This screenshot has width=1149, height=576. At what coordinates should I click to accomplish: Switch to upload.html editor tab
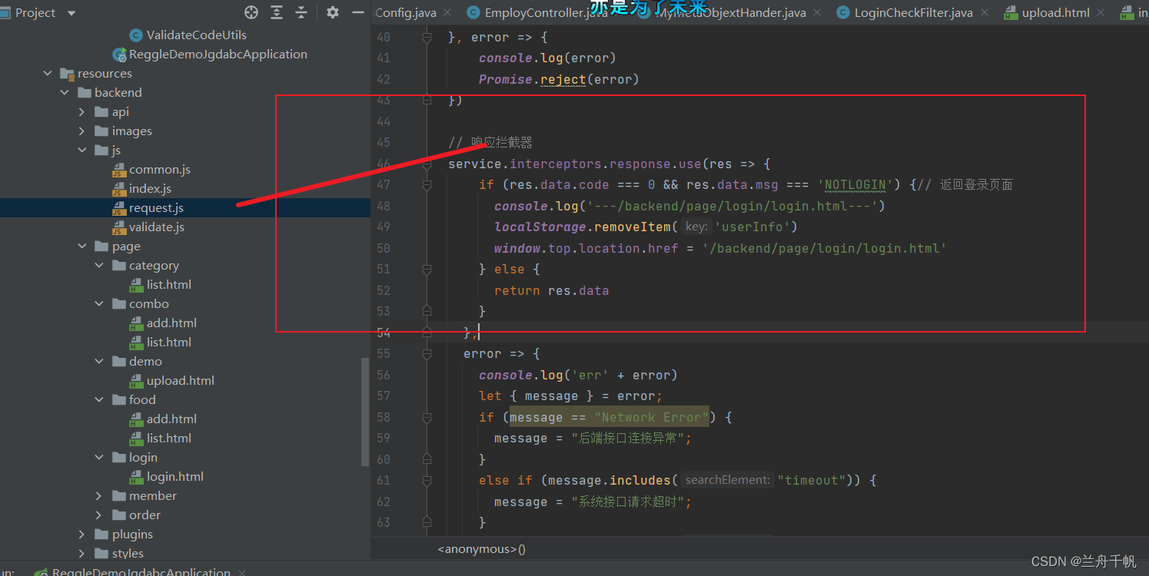click(1048, 12)
